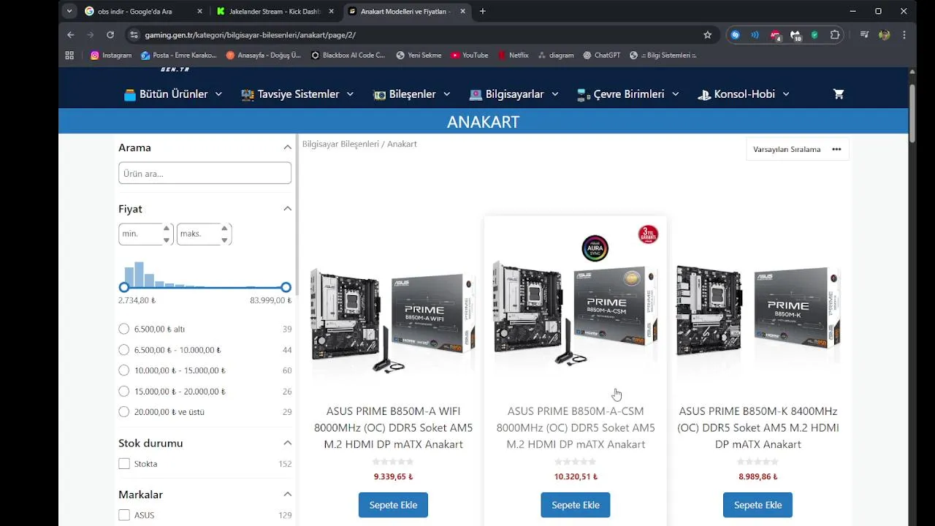Open the diagram bookmark
The width and height of the screenshot is (935, 526).
(555, 55)
